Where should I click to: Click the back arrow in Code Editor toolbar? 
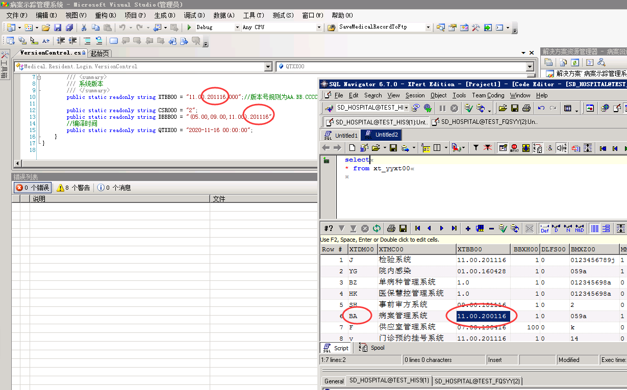[x=325, y=148]
